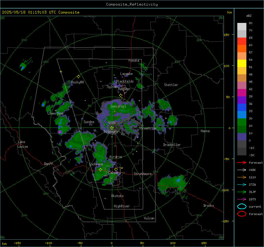Click the magenta 18TS arrow icon
264x247 pixels.
pos(242,199)
